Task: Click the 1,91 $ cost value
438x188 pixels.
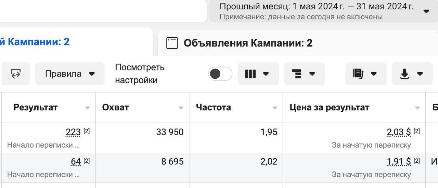Action: (x=399, y=161)
